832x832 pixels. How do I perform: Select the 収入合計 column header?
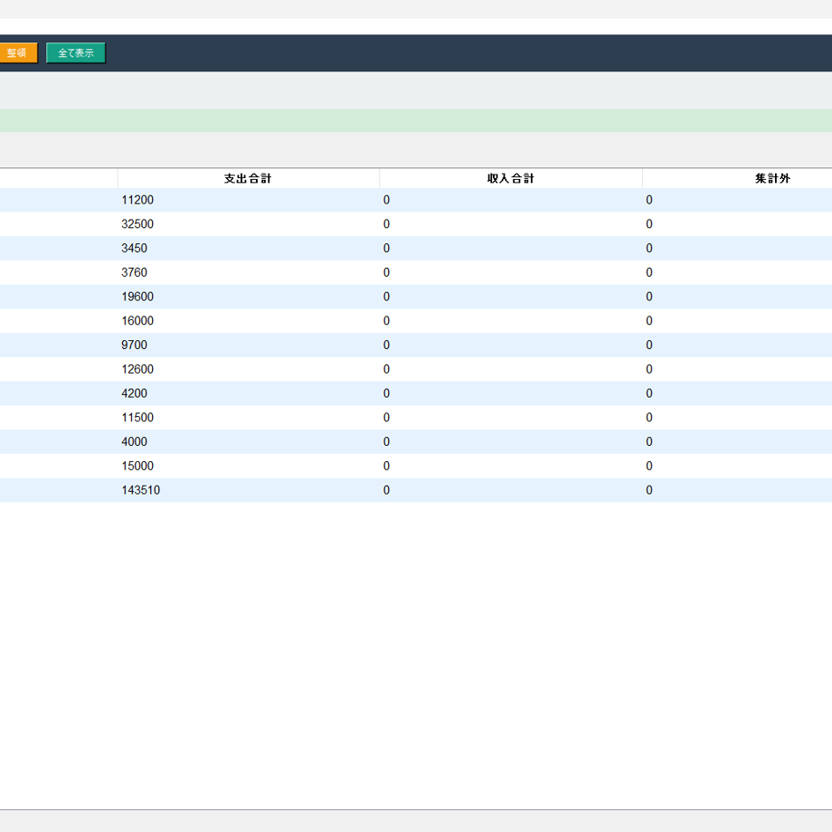(510, 178)
